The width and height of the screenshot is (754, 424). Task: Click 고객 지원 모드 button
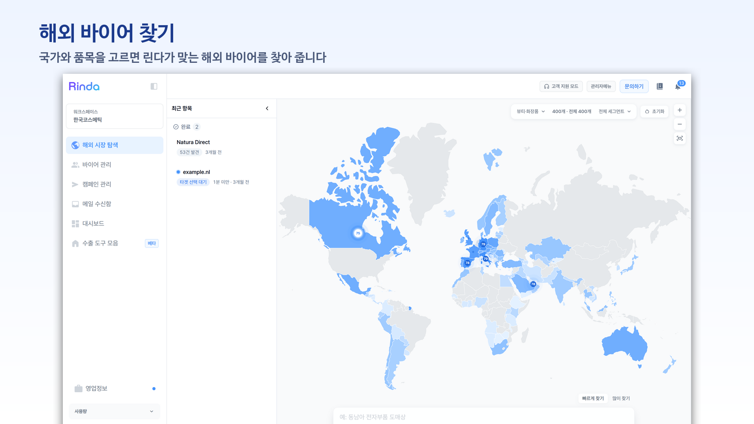(x=561, y=86)
